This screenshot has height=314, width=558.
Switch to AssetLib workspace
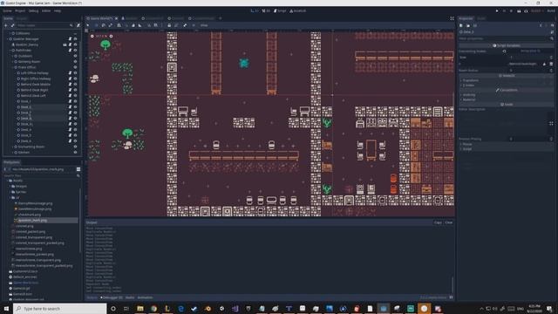point(298,11)
